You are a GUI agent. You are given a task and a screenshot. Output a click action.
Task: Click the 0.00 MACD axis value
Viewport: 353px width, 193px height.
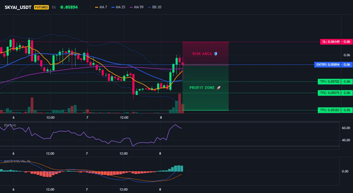pyautogui.click(x=345, y=171)
